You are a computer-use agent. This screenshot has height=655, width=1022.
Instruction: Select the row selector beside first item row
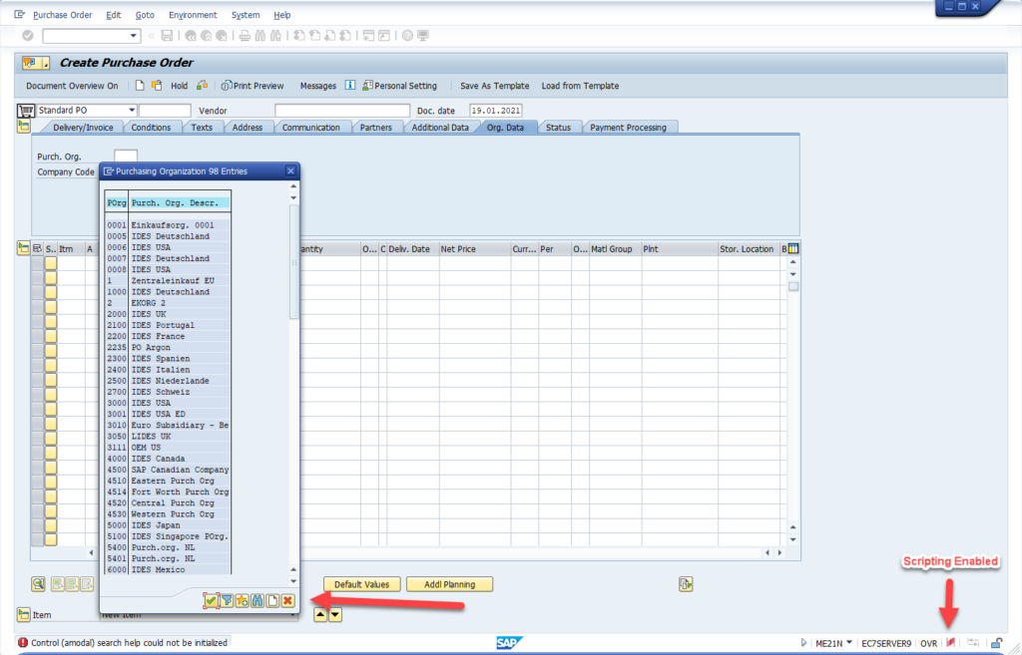pyautogui.click(x=37, y=264)
